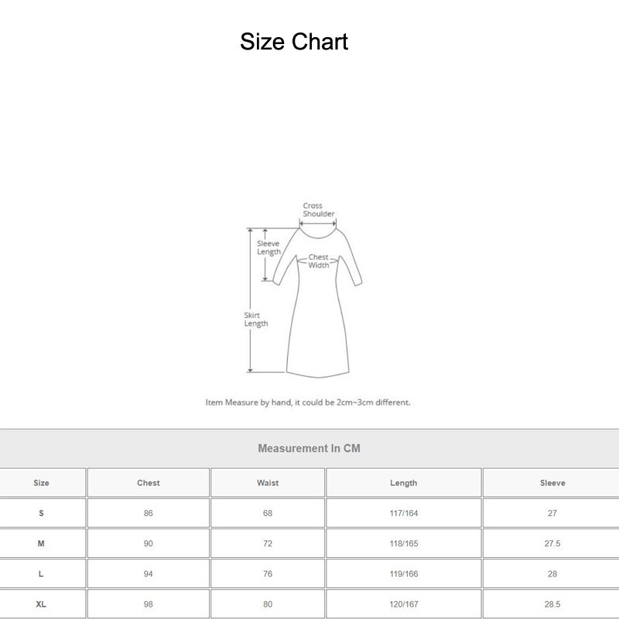Click the M size row label
The width and height of the screenshot is (619, 619).
(x=42, y=542)
